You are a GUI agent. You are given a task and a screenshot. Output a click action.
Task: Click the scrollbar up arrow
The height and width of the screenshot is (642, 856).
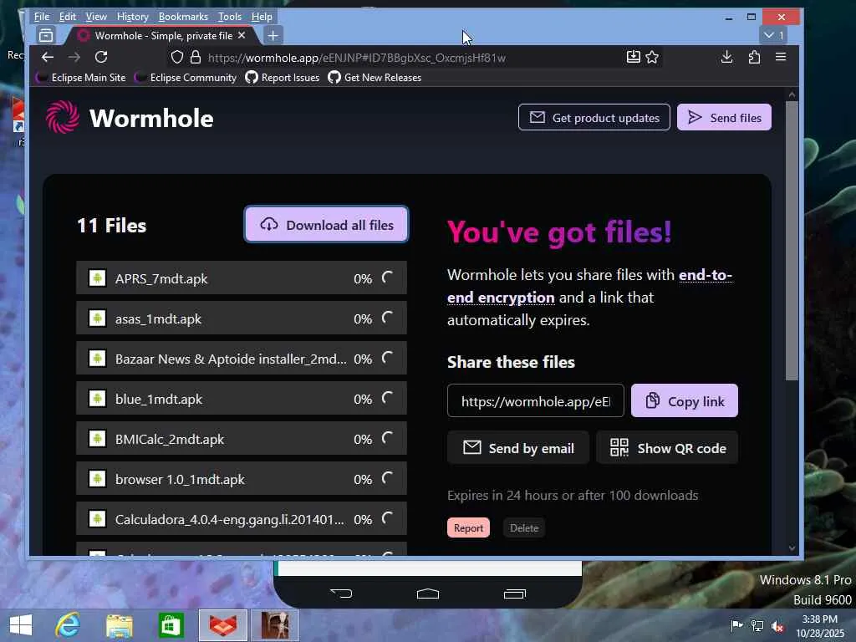792,95
